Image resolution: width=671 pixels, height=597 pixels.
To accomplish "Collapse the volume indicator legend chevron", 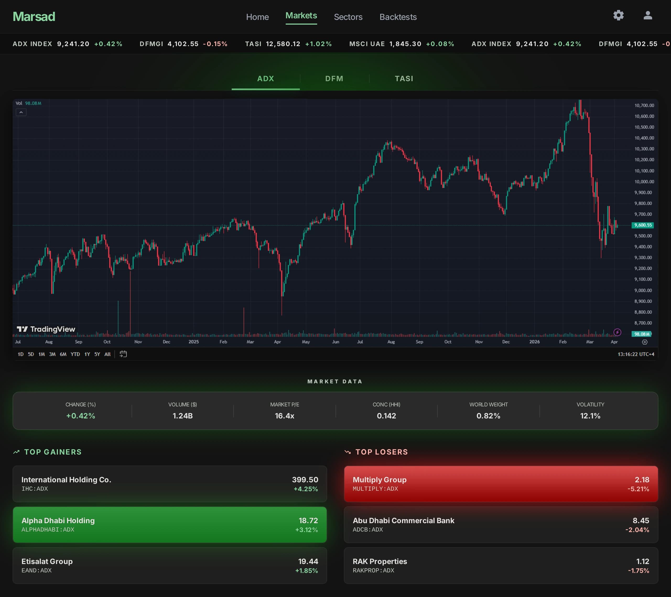I will (21, 112).
